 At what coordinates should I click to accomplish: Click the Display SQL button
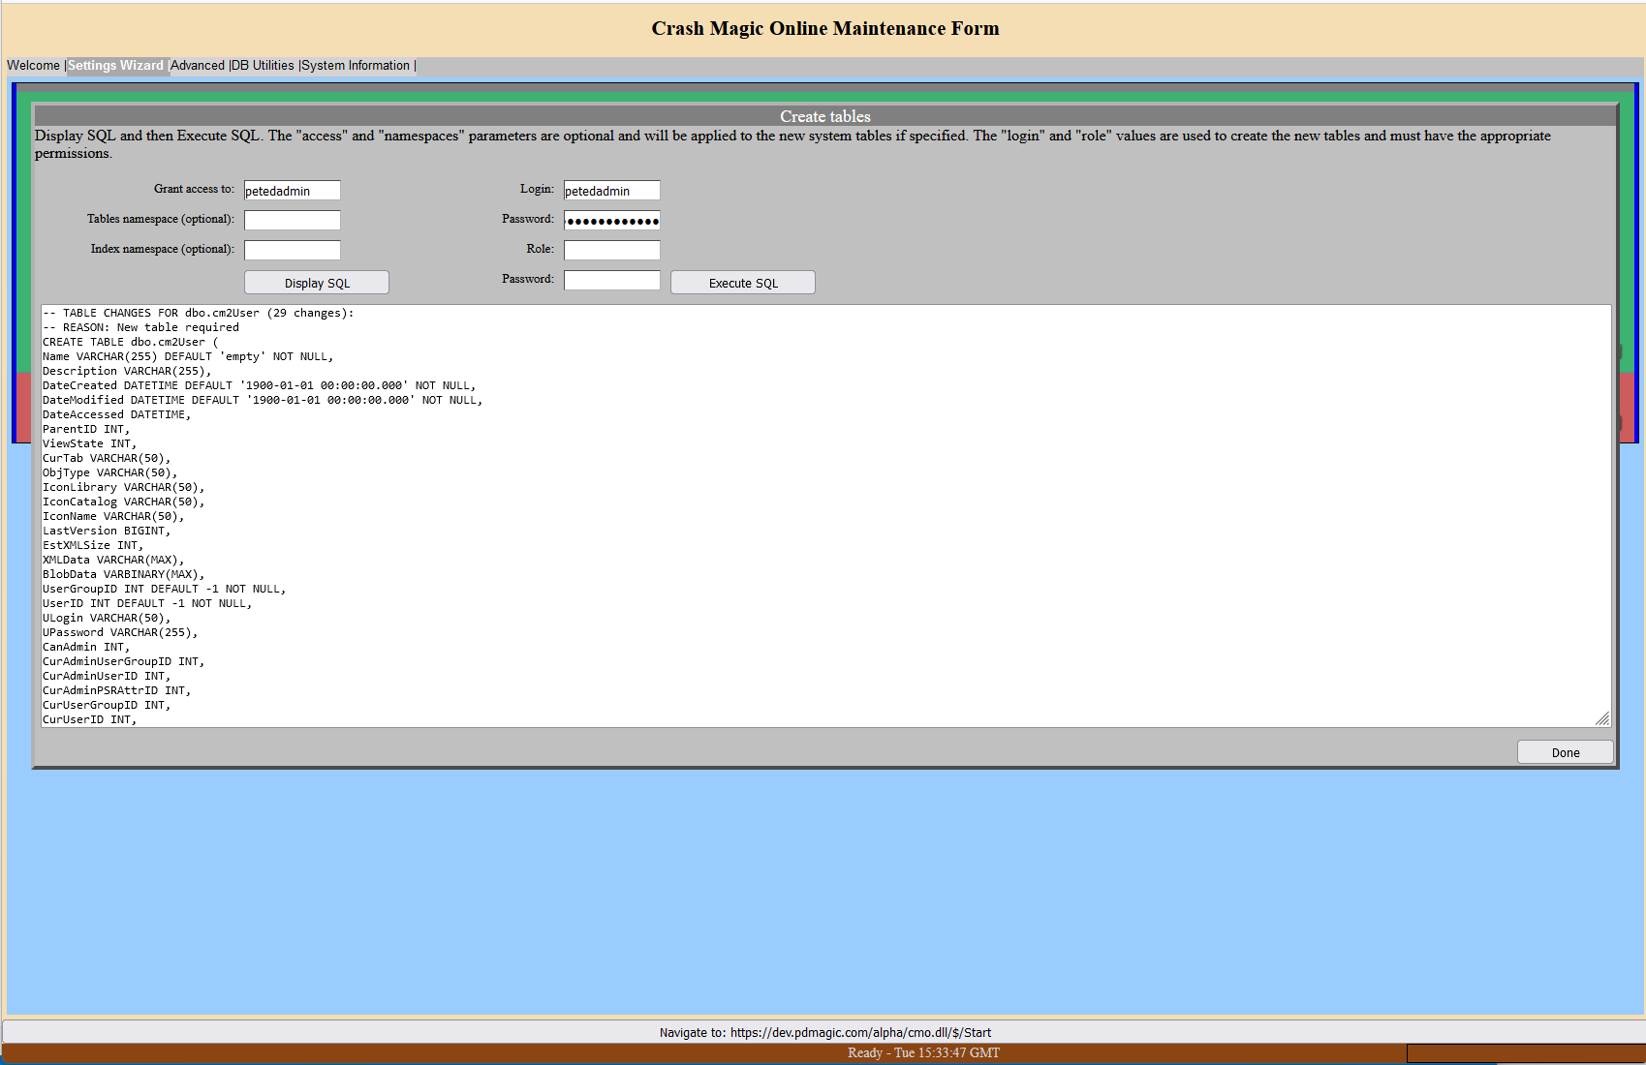[317, 283]
